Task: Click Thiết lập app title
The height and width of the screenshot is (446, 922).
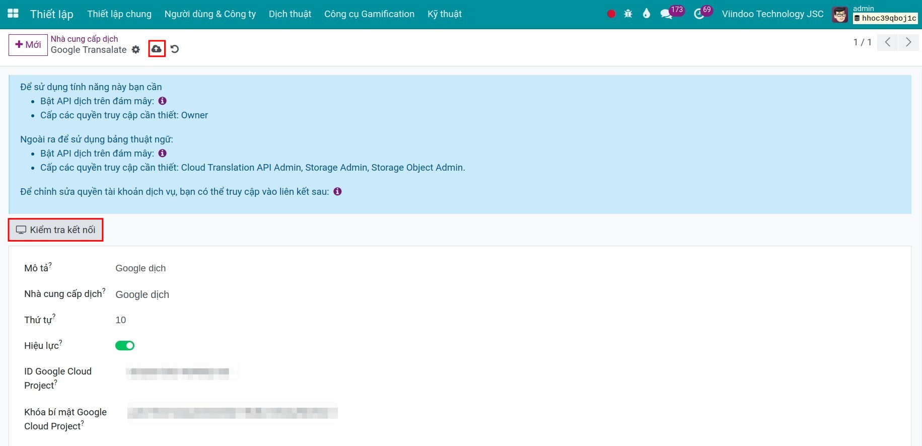Action: pos(52,14)
